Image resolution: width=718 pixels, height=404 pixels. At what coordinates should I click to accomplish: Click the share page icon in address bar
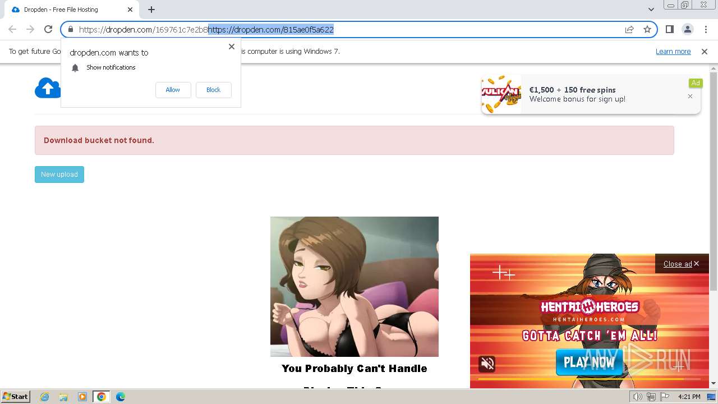point(629,29)
